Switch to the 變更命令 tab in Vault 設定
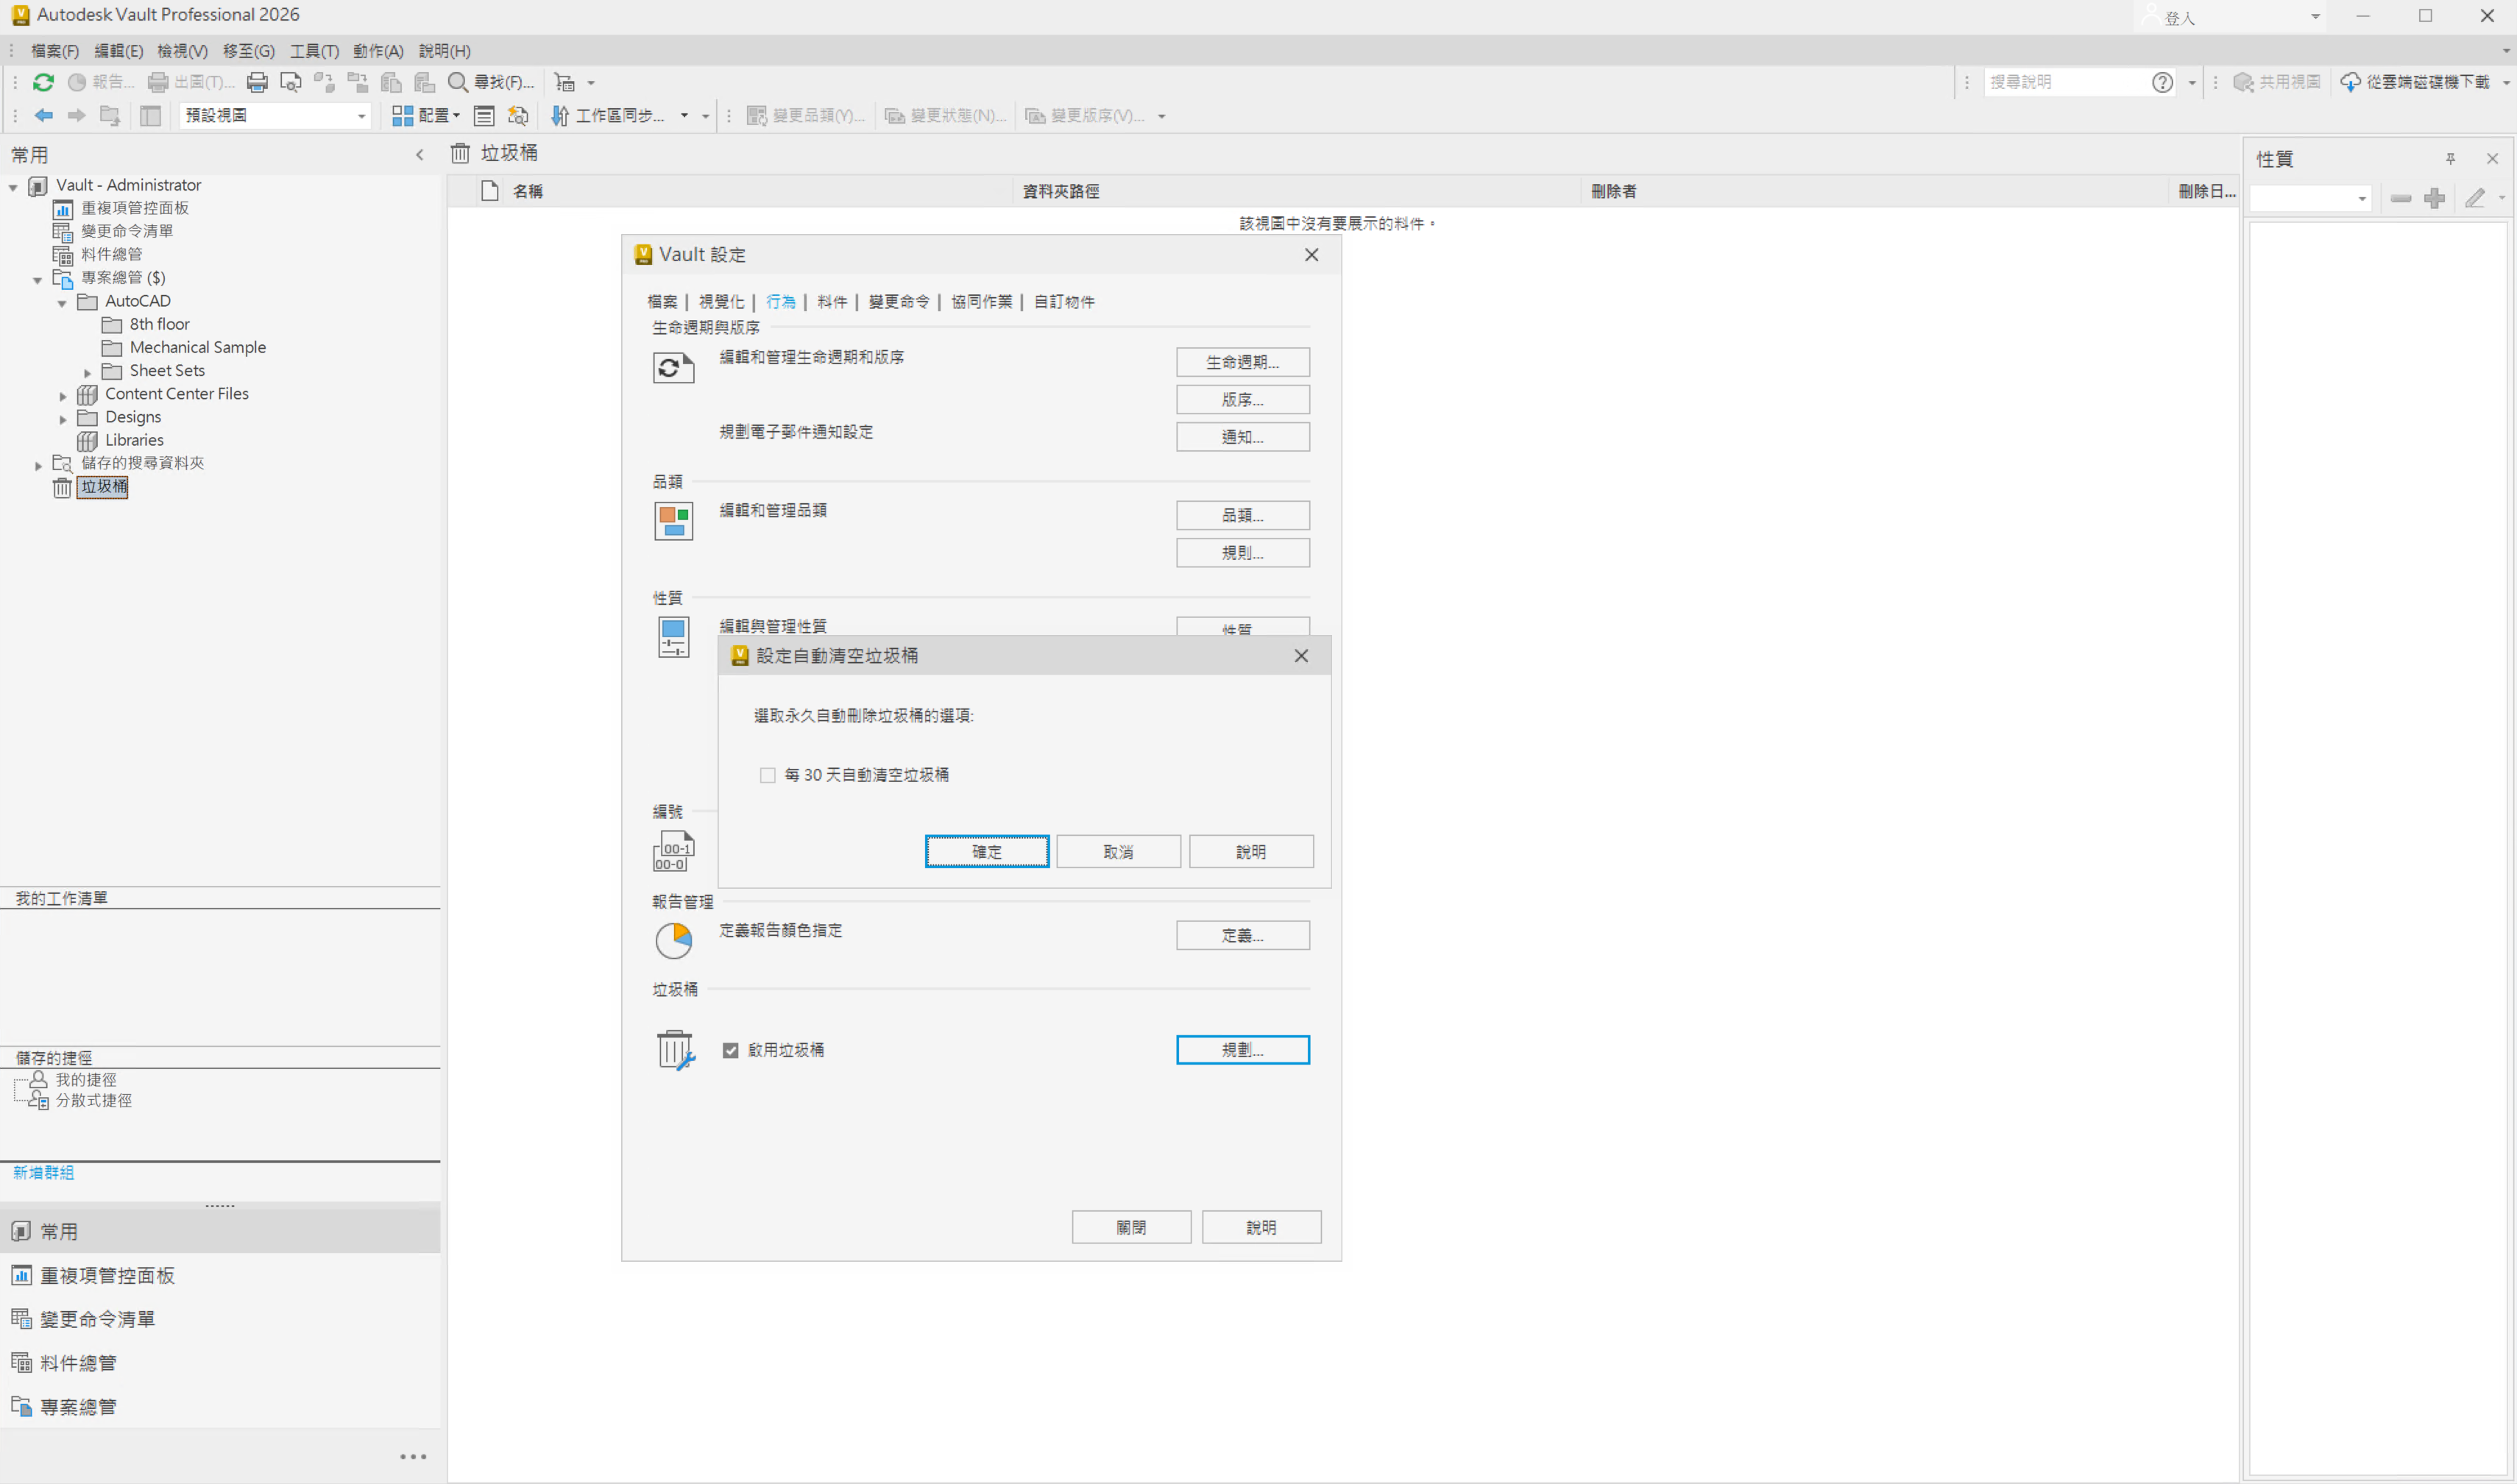Screen dimensions: 2517x1484 click(x=898, y=301)
